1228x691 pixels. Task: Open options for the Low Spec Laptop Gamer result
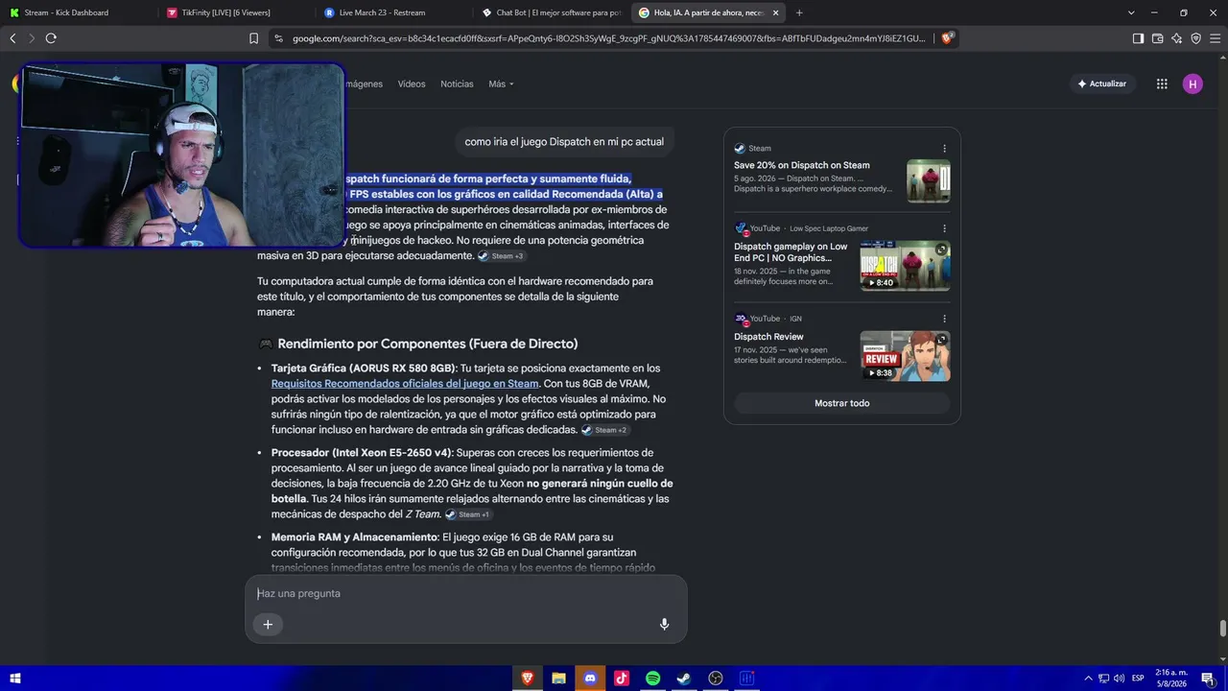pos(944,228)
